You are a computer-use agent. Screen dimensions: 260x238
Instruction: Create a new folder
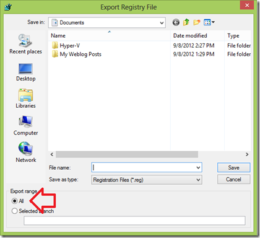(x=197, y=22)
